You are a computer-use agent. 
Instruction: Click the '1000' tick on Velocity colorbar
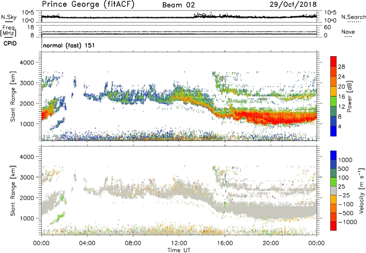click(345, 160)
